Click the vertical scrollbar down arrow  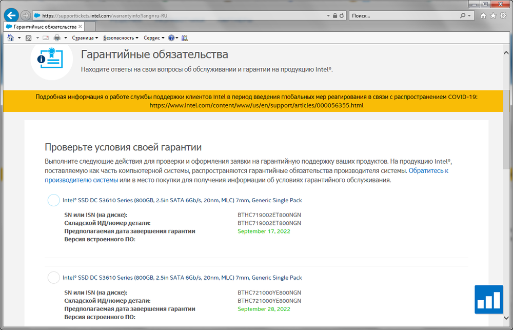pyautogui.click(x=506, y=325)
